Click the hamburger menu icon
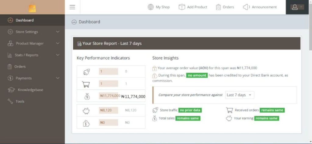 coord(72,7)
